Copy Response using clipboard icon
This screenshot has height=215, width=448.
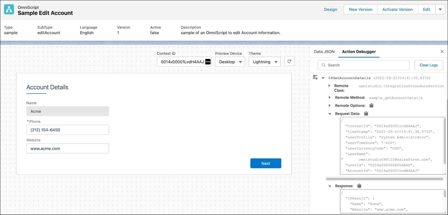(359, 186)
